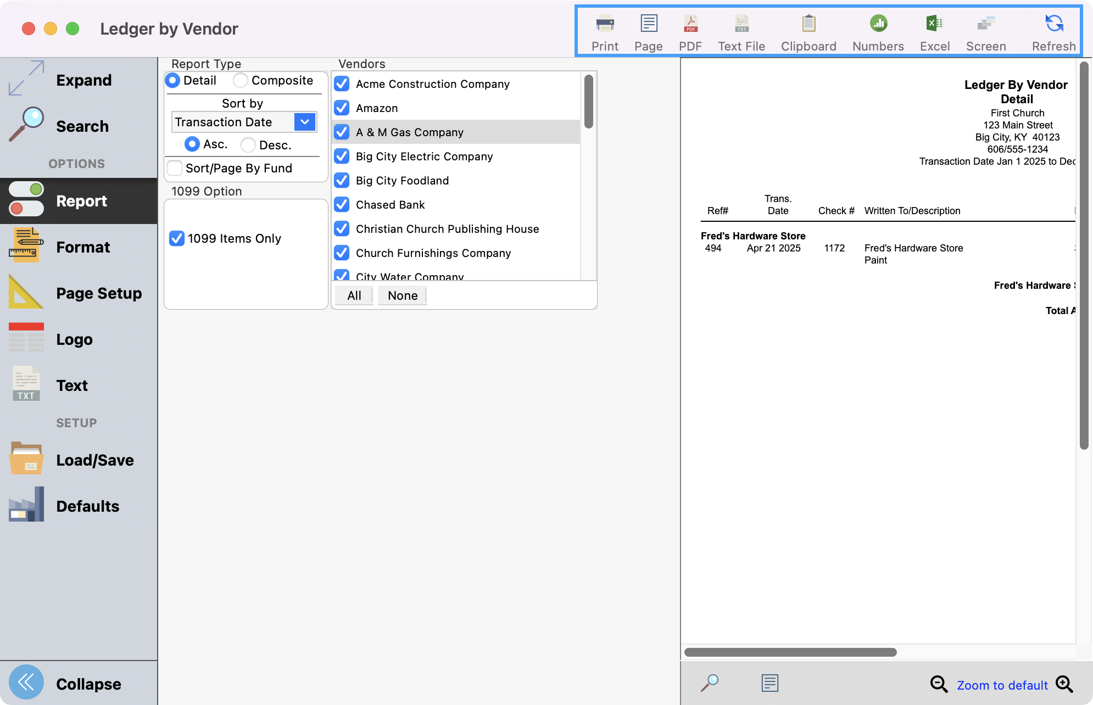This screenshot has width=1093, height=705.
Task: Refresh the report preview
Action: [1052, 30]
